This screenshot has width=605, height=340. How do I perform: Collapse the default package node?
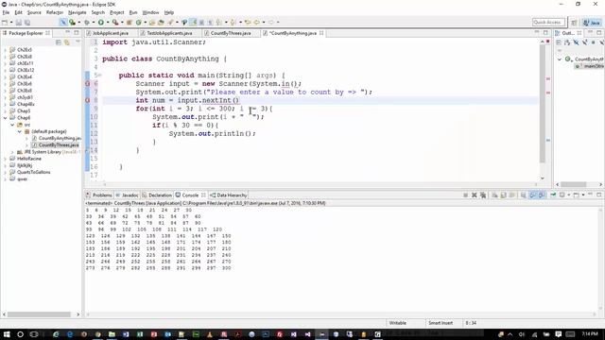(19, 131)
